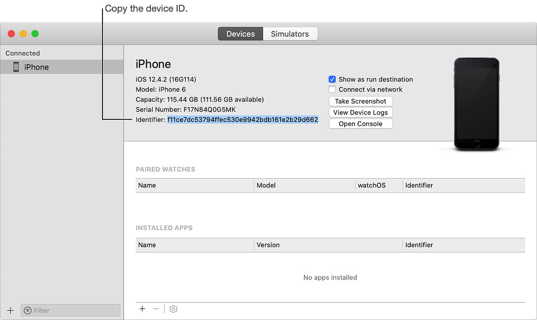Click the iPhone device icon in sidebar

click(16, 67)
